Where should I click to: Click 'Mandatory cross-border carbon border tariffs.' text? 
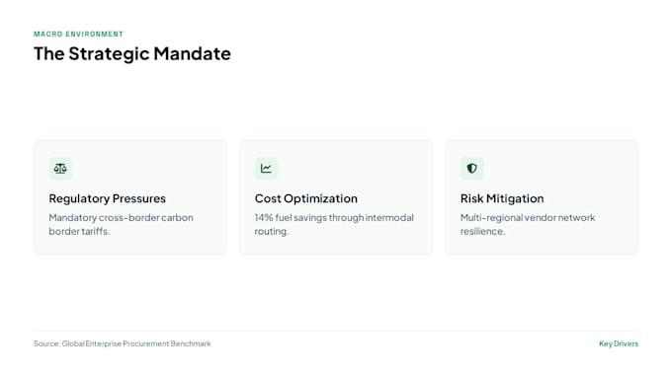pos(121,224)
